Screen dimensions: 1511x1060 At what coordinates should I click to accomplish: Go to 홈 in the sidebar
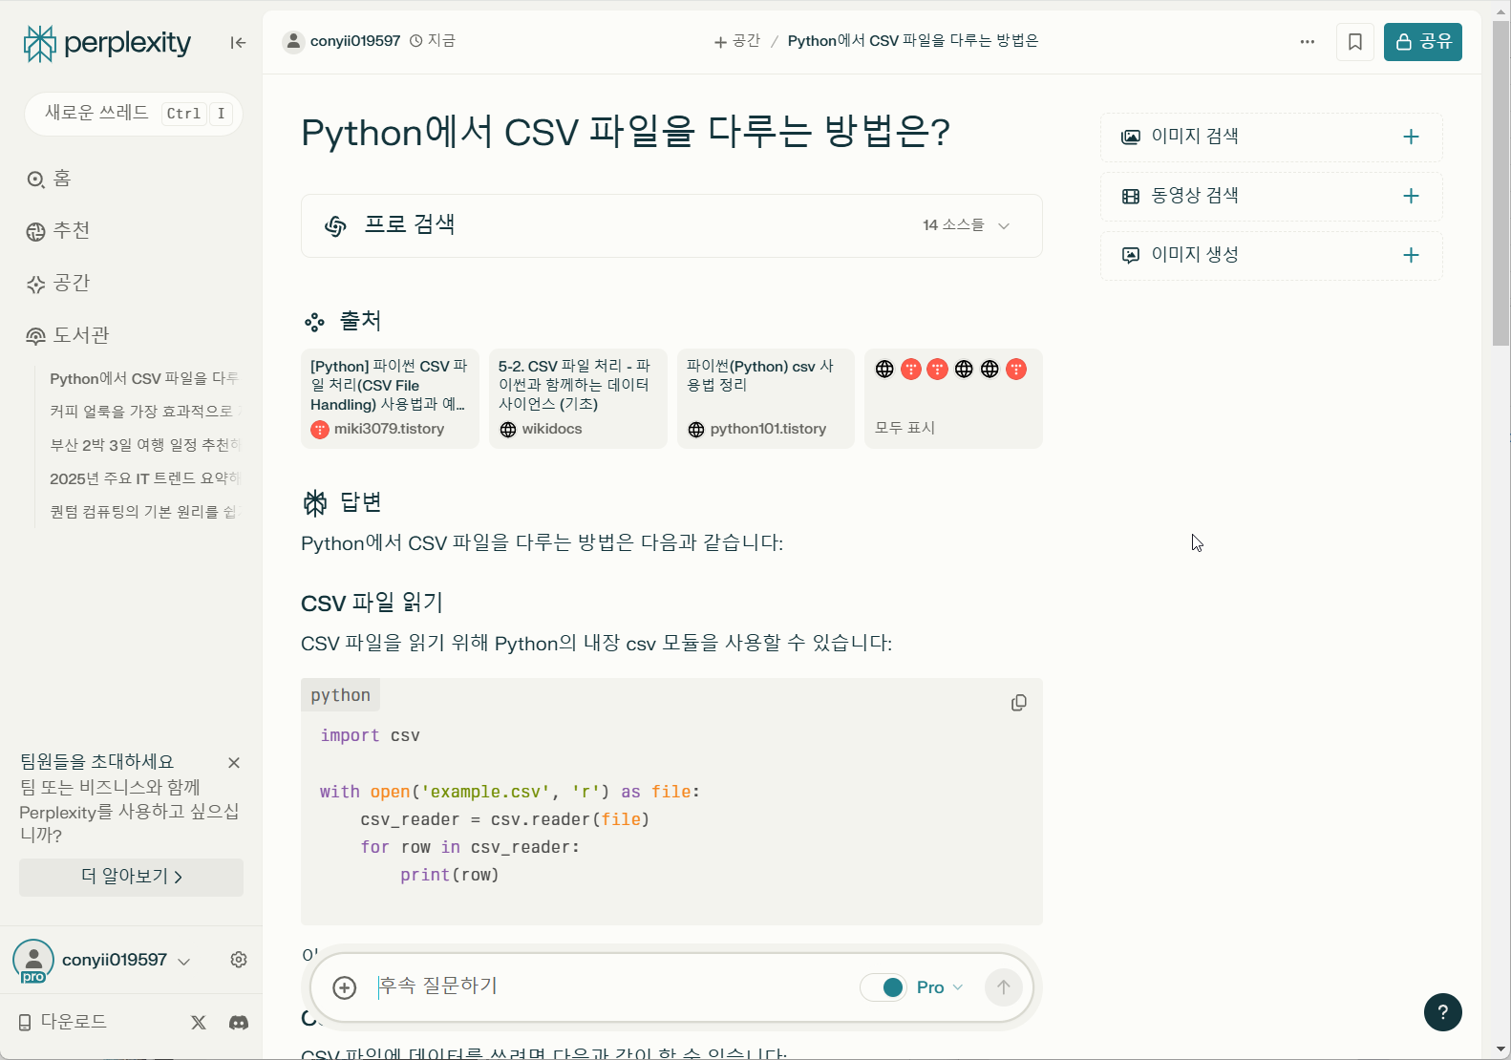pyautogui.click(x=50, y=179)
